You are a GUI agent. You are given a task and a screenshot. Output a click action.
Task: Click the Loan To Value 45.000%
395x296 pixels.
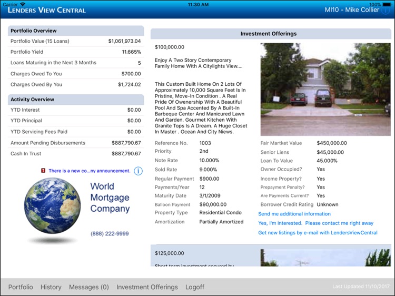(x=327, y=161)
